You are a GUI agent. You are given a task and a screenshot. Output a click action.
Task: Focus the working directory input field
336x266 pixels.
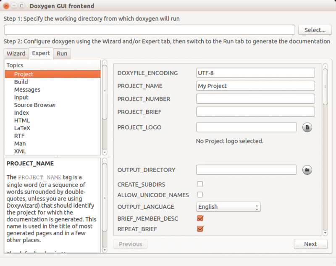coord(149,30)
